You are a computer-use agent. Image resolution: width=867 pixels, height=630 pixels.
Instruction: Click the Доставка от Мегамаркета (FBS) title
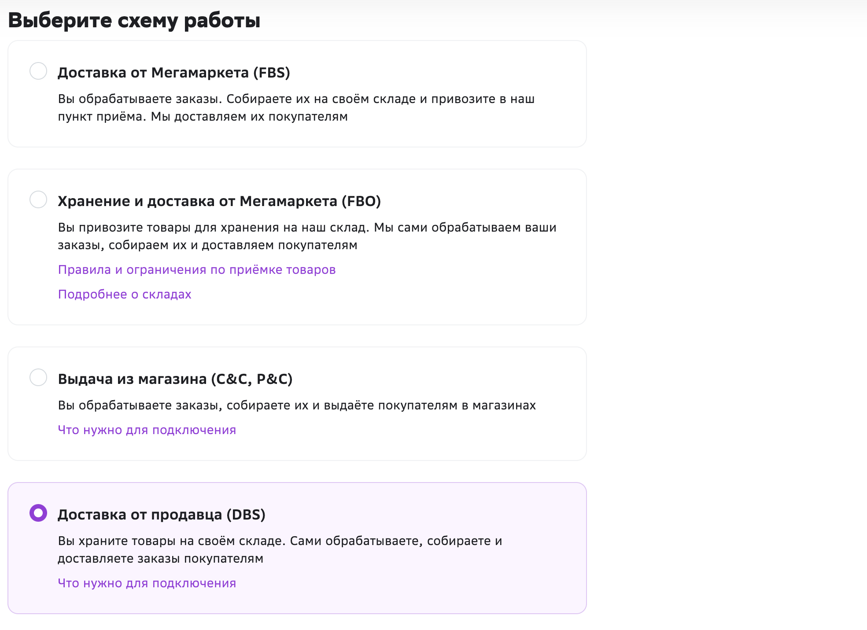pyautogui.click(x=174, y=72)
